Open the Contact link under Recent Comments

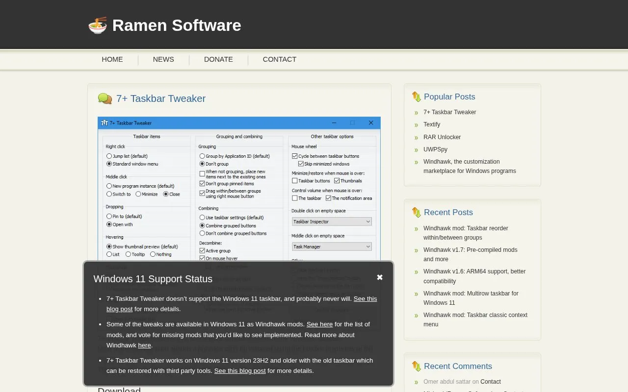pyautogui.click(x=491, y=382)
